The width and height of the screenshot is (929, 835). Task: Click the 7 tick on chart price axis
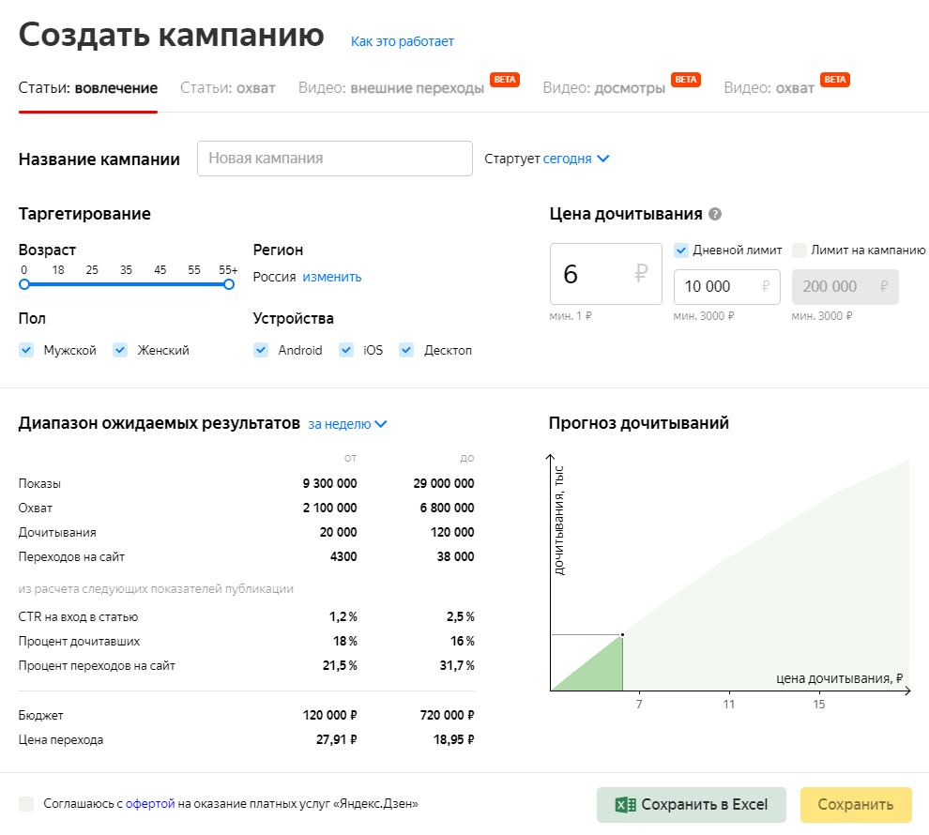[x=639, y=705]
